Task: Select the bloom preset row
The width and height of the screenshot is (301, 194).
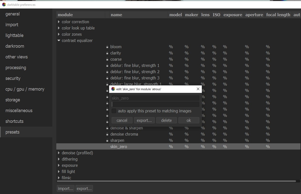Action: [178, 47]
